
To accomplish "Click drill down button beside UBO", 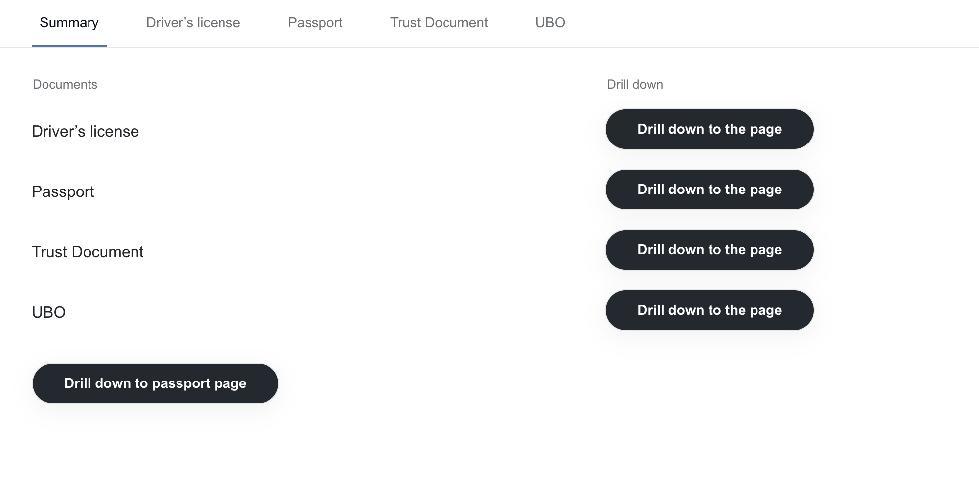I will click(x=710, y=310).
